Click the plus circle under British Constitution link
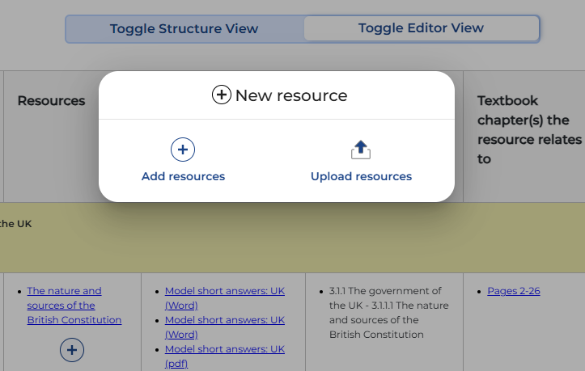The height and width of the screenshot is (371, 585). (x=72, y=349)
